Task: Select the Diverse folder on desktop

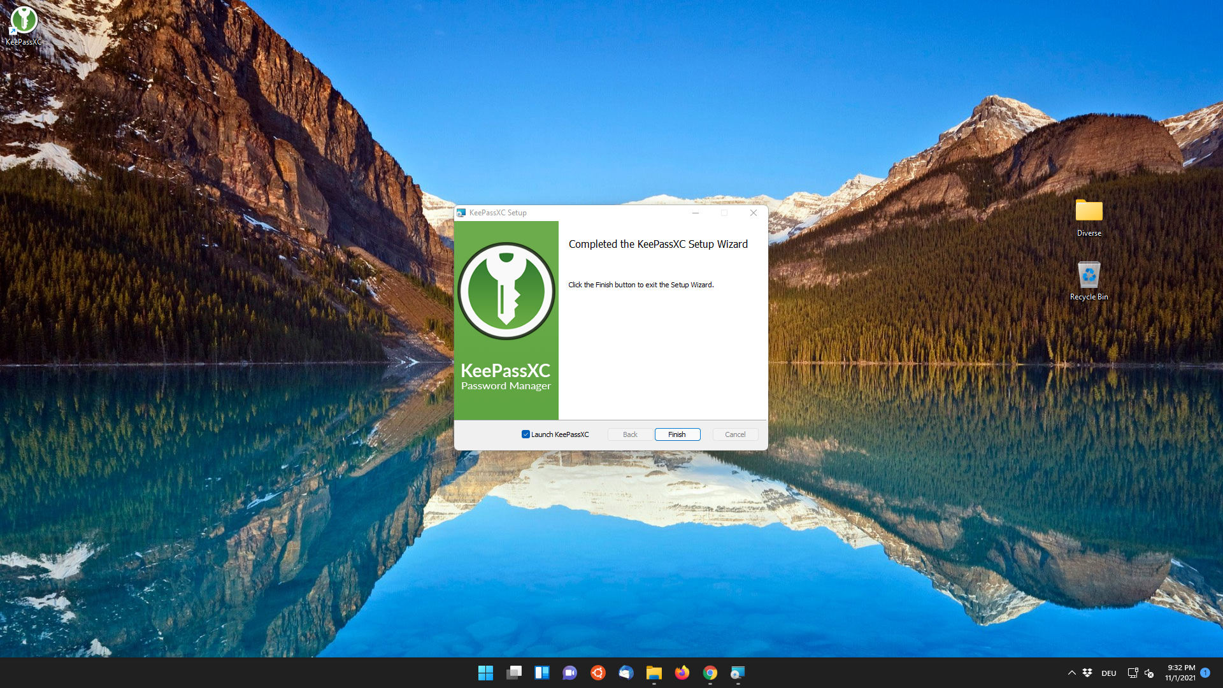Action: [1089, 218]
